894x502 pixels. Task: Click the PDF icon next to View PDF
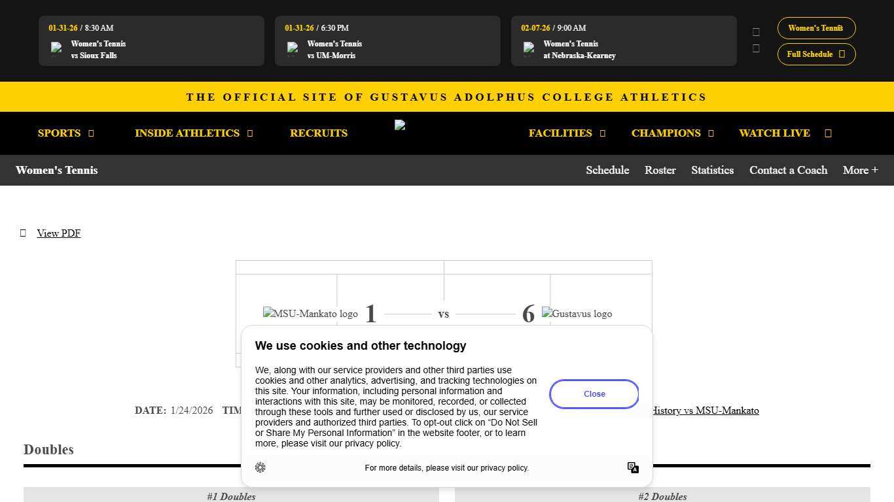(23, 233)
